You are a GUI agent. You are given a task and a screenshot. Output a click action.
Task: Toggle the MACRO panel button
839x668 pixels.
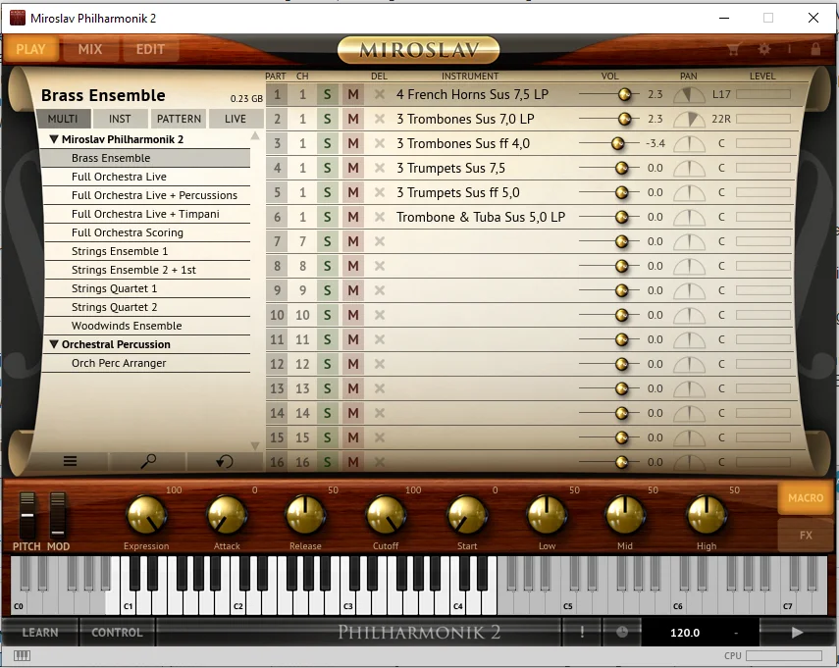[x=806, y=498]
